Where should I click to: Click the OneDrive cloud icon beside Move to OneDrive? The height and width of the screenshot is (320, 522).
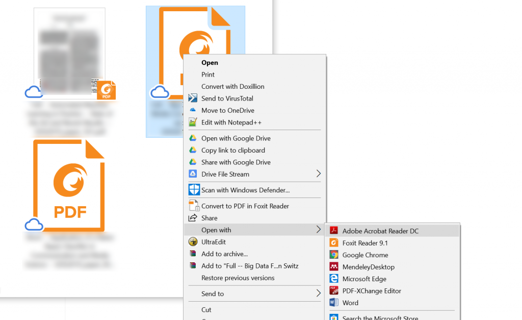pos(193,110)
